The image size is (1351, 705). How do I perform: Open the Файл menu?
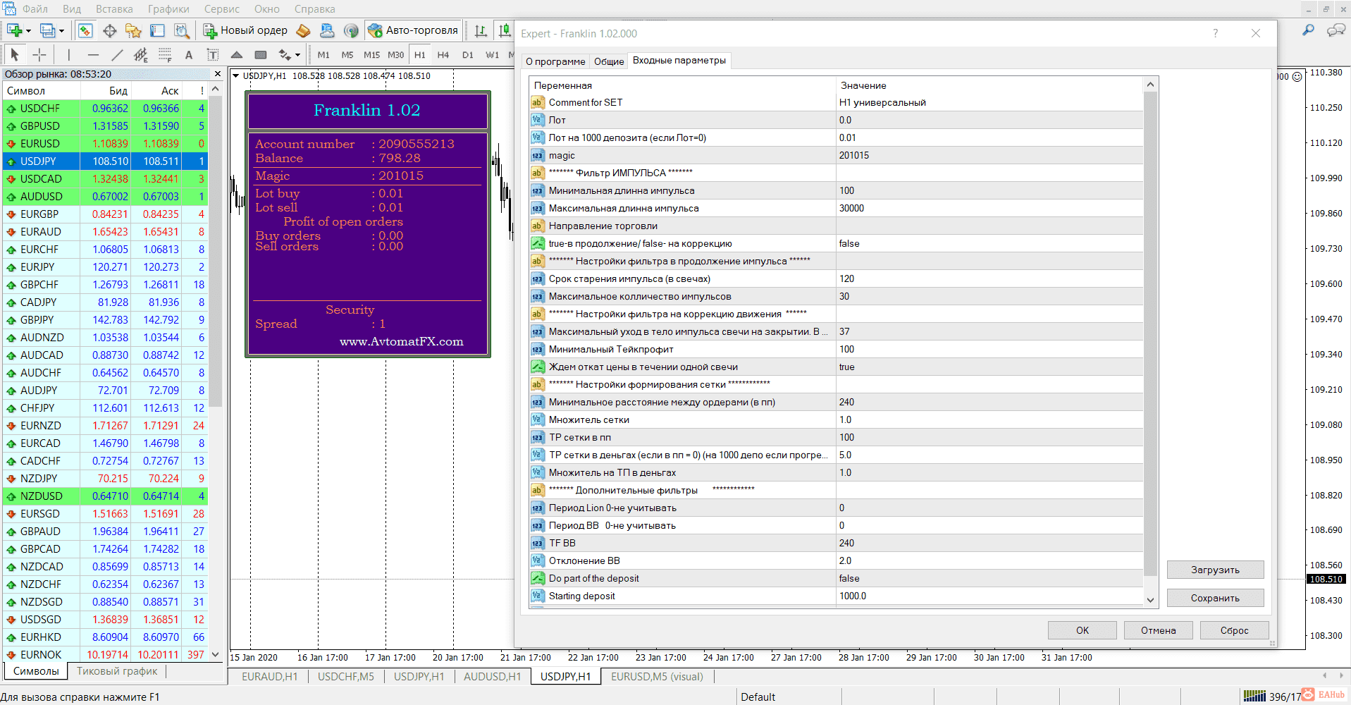coord(35,9)
